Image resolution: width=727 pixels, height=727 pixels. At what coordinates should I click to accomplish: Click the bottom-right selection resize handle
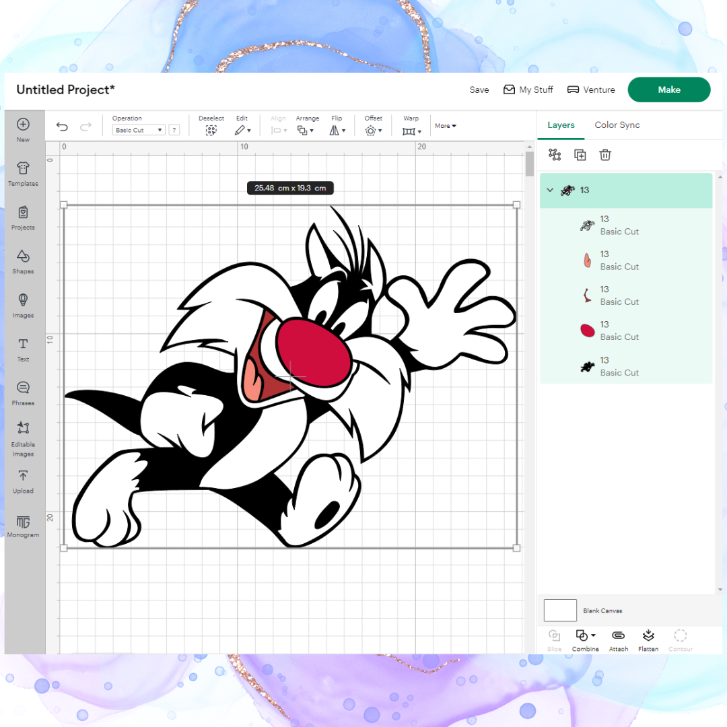tap(516, 548)
